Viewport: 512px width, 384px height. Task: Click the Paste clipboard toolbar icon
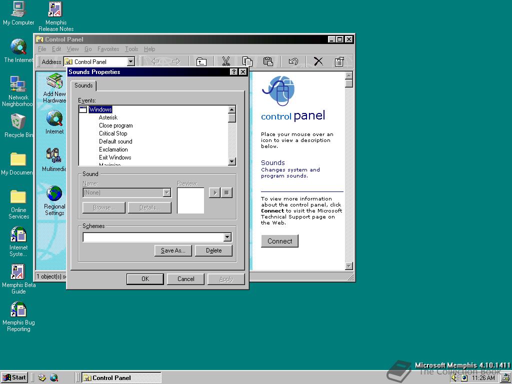(x=268, y=61)
